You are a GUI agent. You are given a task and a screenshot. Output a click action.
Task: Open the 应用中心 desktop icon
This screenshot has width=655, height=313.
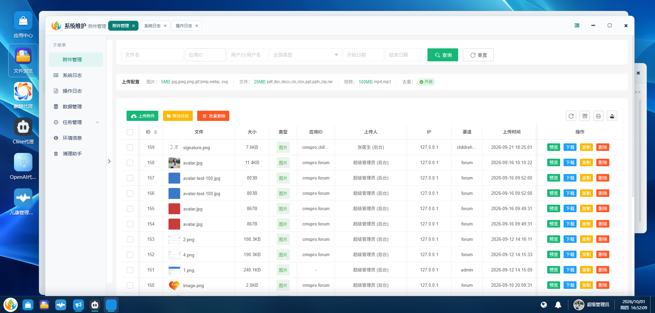(23, 24)
